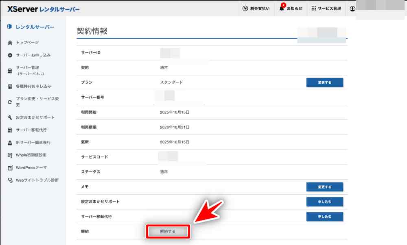The image size is (407, 245).
Task: Click the home icon beside トップページ
Action: pos(10,43)
